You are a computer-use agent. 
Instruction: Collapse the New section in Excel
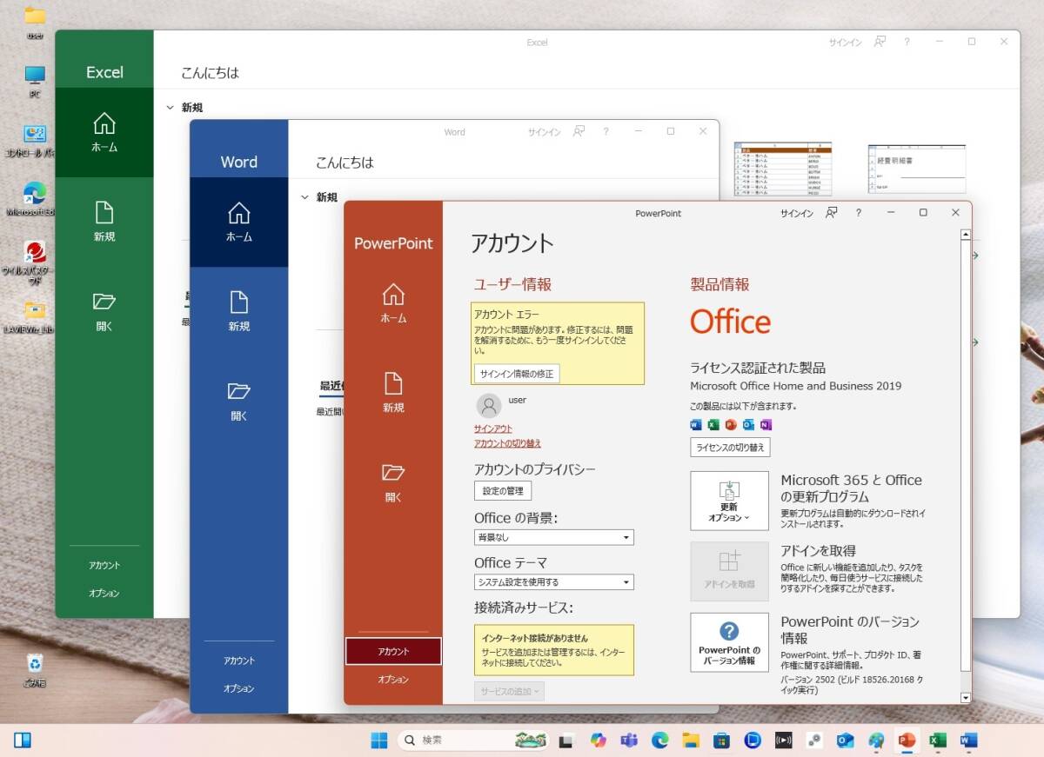point(171,108)
